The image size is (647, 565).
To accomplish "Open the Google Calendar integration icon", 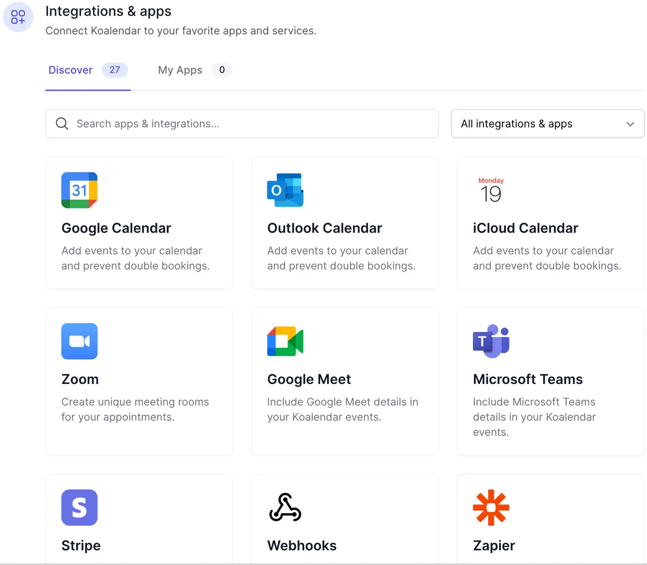I will pyautogui.click(x=79, y=190).
